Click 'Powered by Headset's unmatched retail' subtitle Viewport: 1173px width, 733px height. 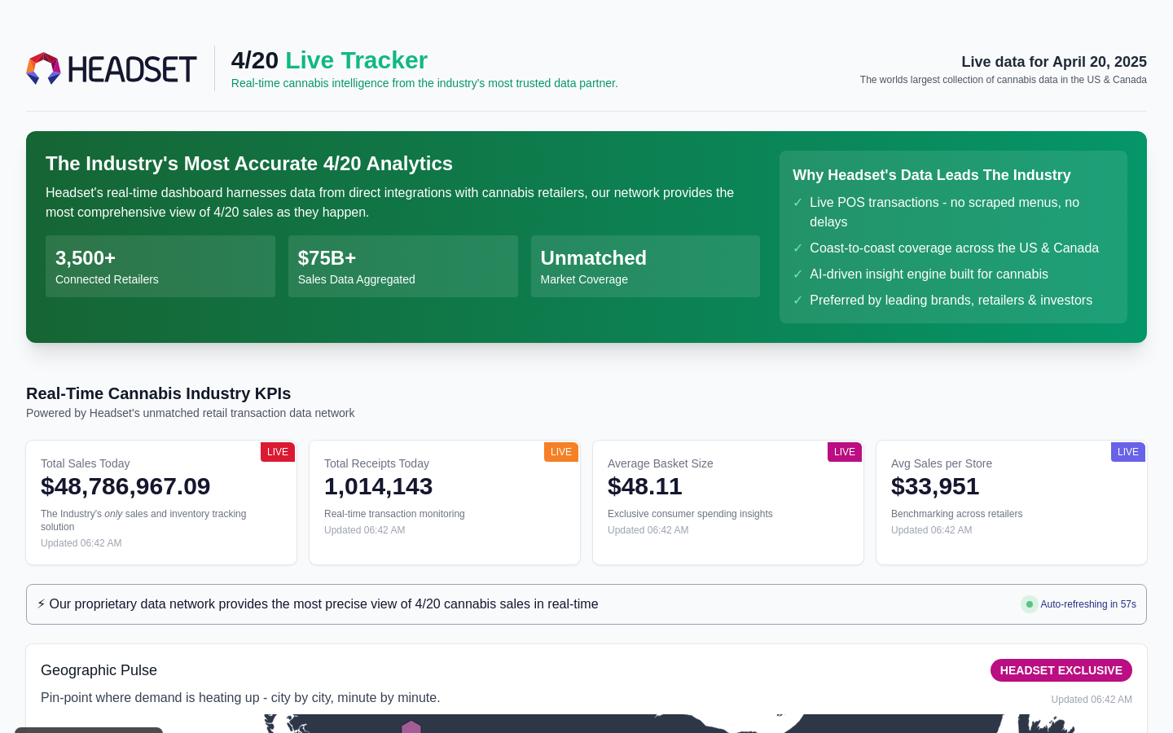(x=190, y=413)
